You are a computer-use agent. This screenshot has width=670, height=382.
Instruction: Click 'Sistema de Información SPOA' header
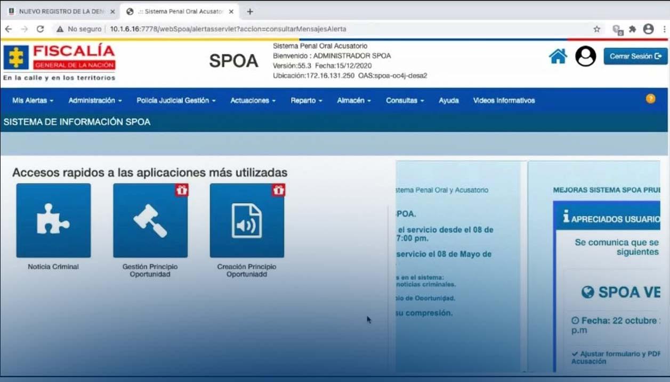click(77, 122)
